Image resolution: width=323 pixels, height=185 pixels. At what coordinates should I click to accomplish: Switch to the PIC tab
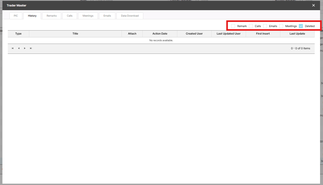[x=16, y=16]
